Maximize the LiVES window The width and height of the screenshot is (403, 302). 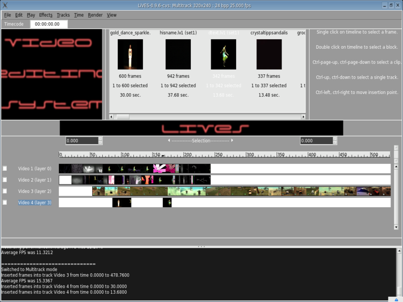click(x=391, y=5)
